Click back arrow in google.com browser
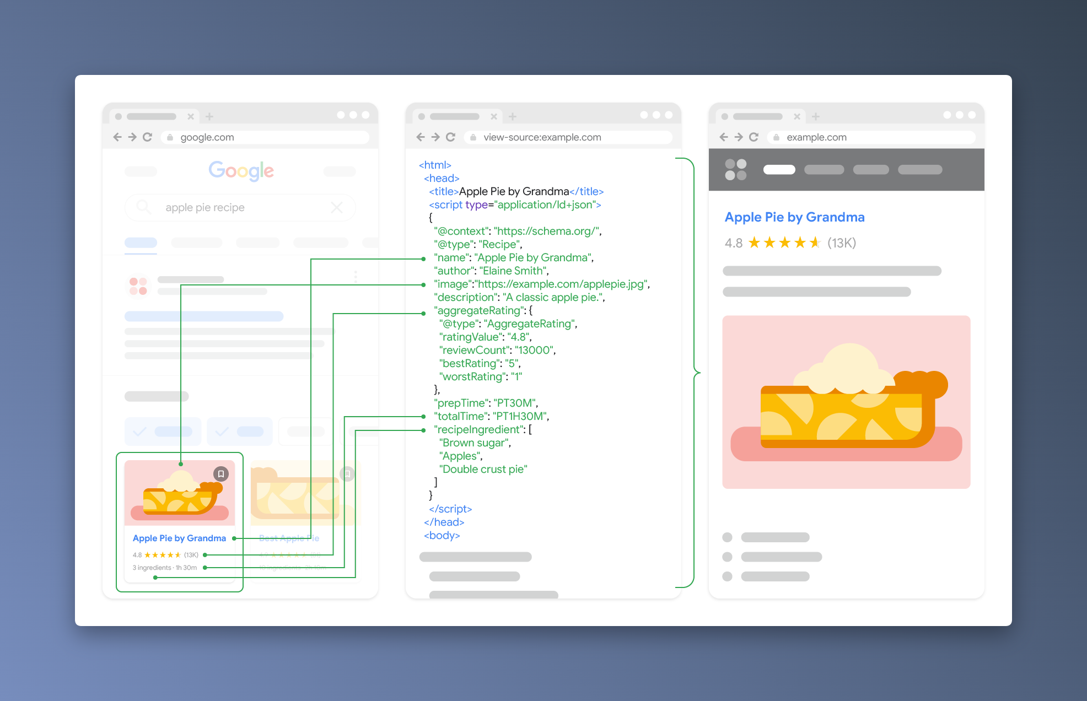This screenshot has height=701, width=1087. (117, 137)
